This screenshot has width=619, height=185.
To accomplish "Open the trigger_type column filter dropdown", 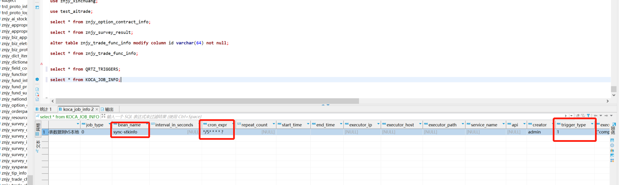I will (x=592, y=124).
